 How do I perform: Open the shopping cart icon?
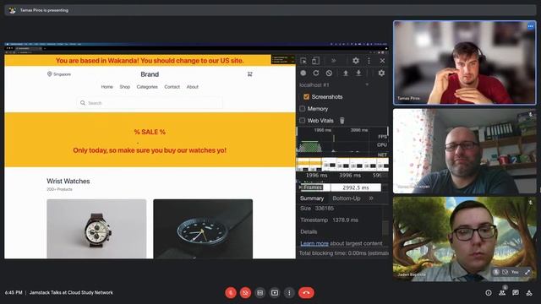(x=250, y=74)
